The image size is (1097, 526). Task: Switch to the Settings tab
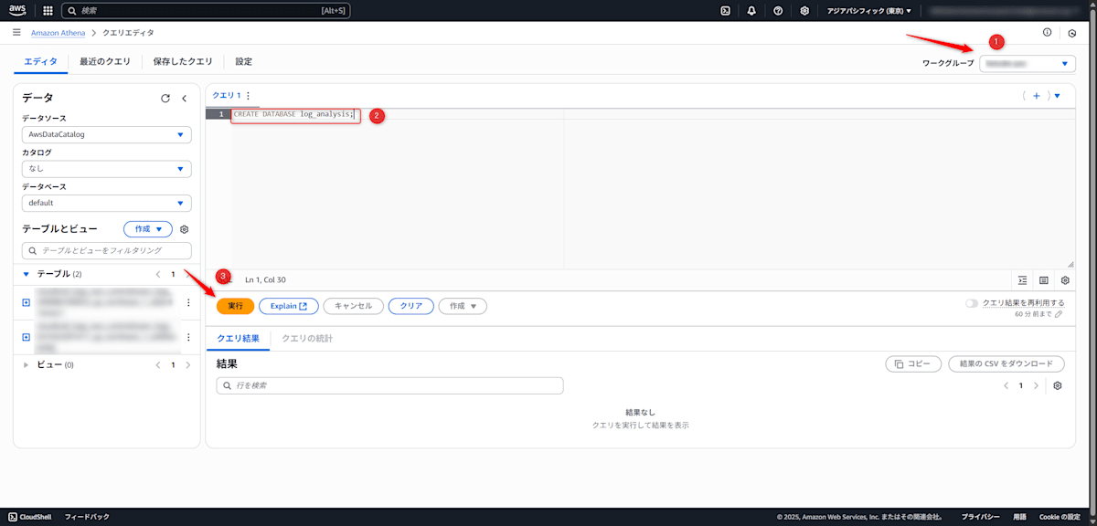[243, 61]
